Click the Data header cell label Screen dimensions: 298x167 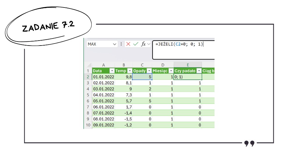pos(97,71)
